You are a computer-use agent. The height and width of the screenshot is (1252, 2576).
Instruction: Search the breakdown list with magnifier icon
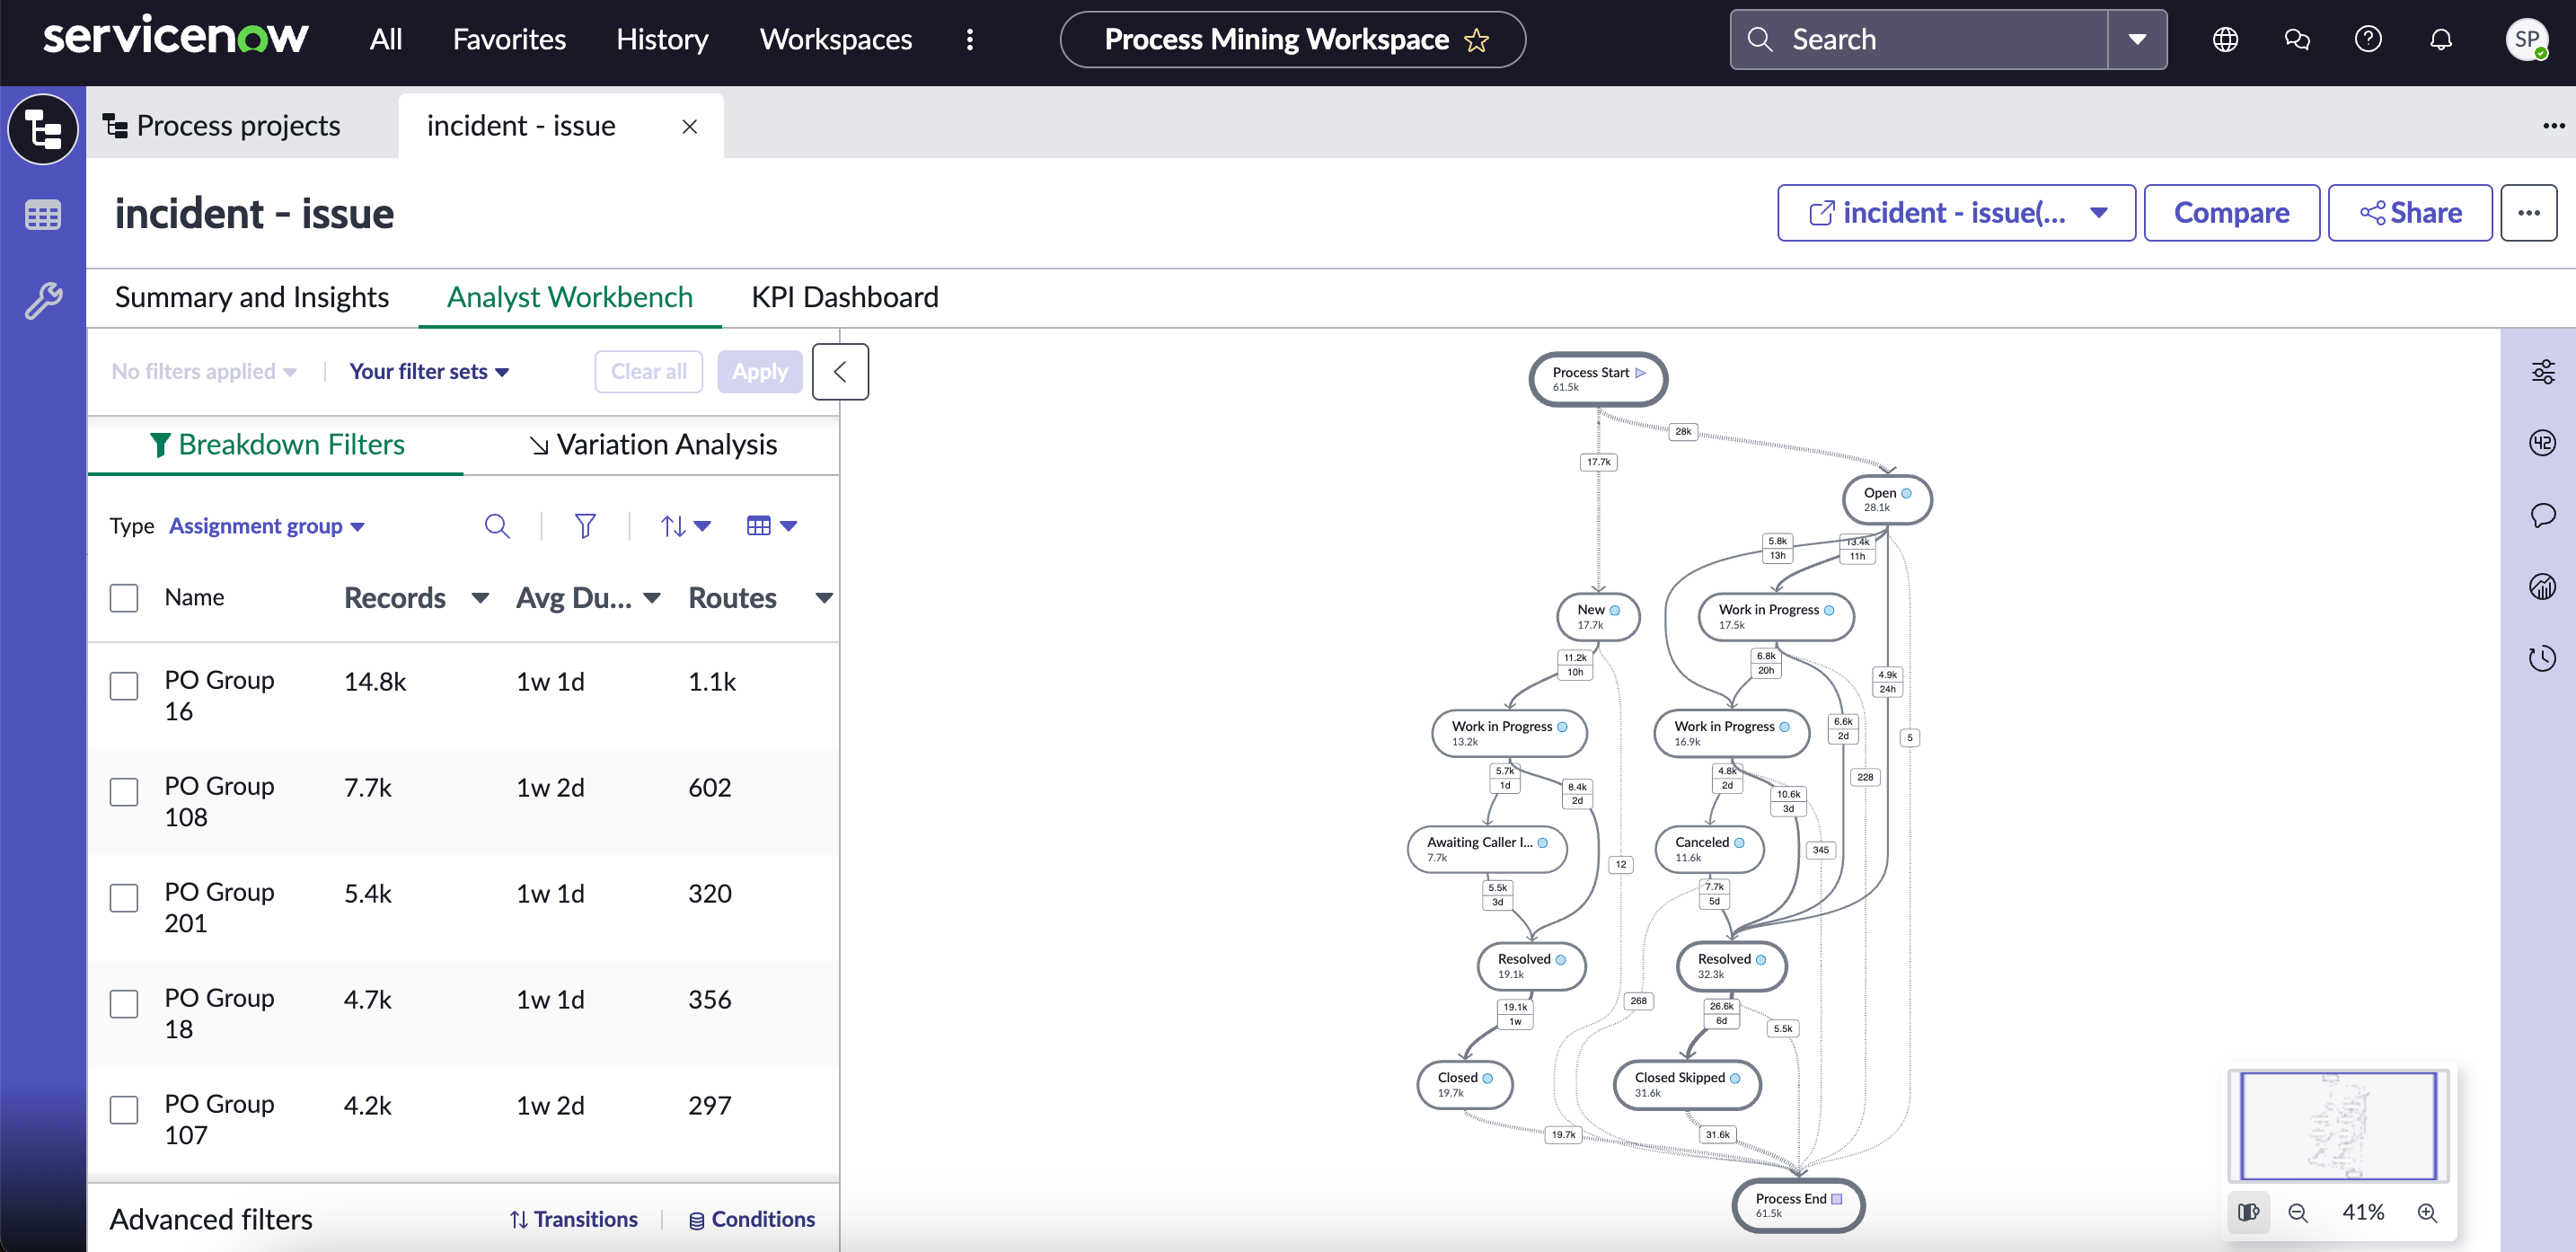click(x=497, y=526)
